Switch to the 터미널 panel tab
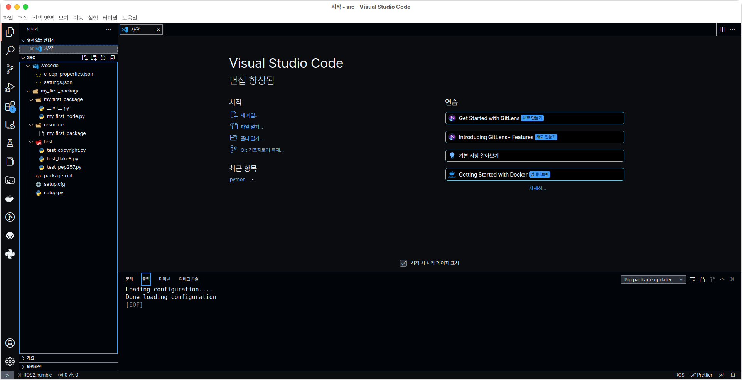Viewport: 742px width, 380px height. point(164,279)
